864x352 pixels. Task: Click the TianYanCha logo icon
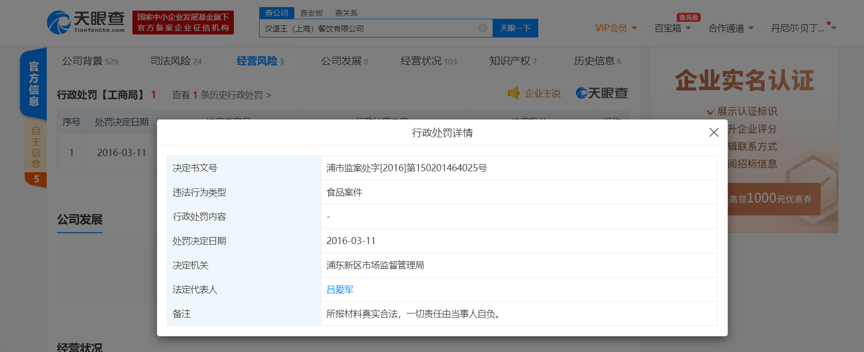(59, 23)
